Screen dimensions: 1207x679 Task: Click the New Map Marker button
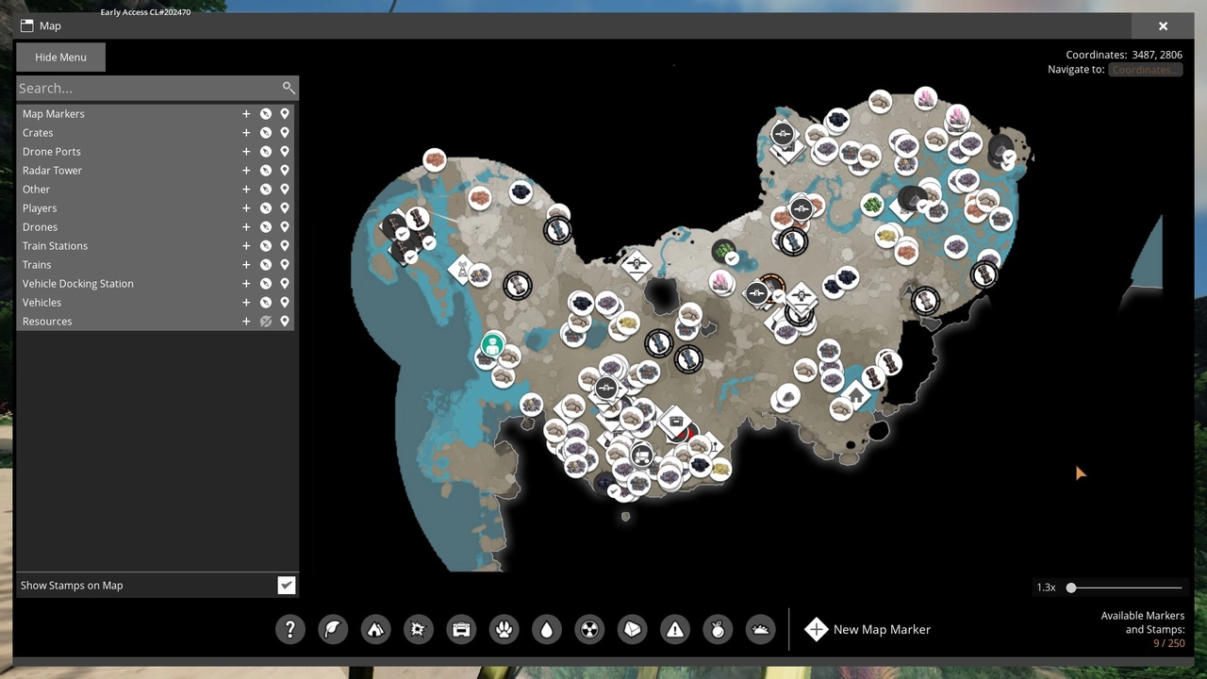(x=868, y=629)
